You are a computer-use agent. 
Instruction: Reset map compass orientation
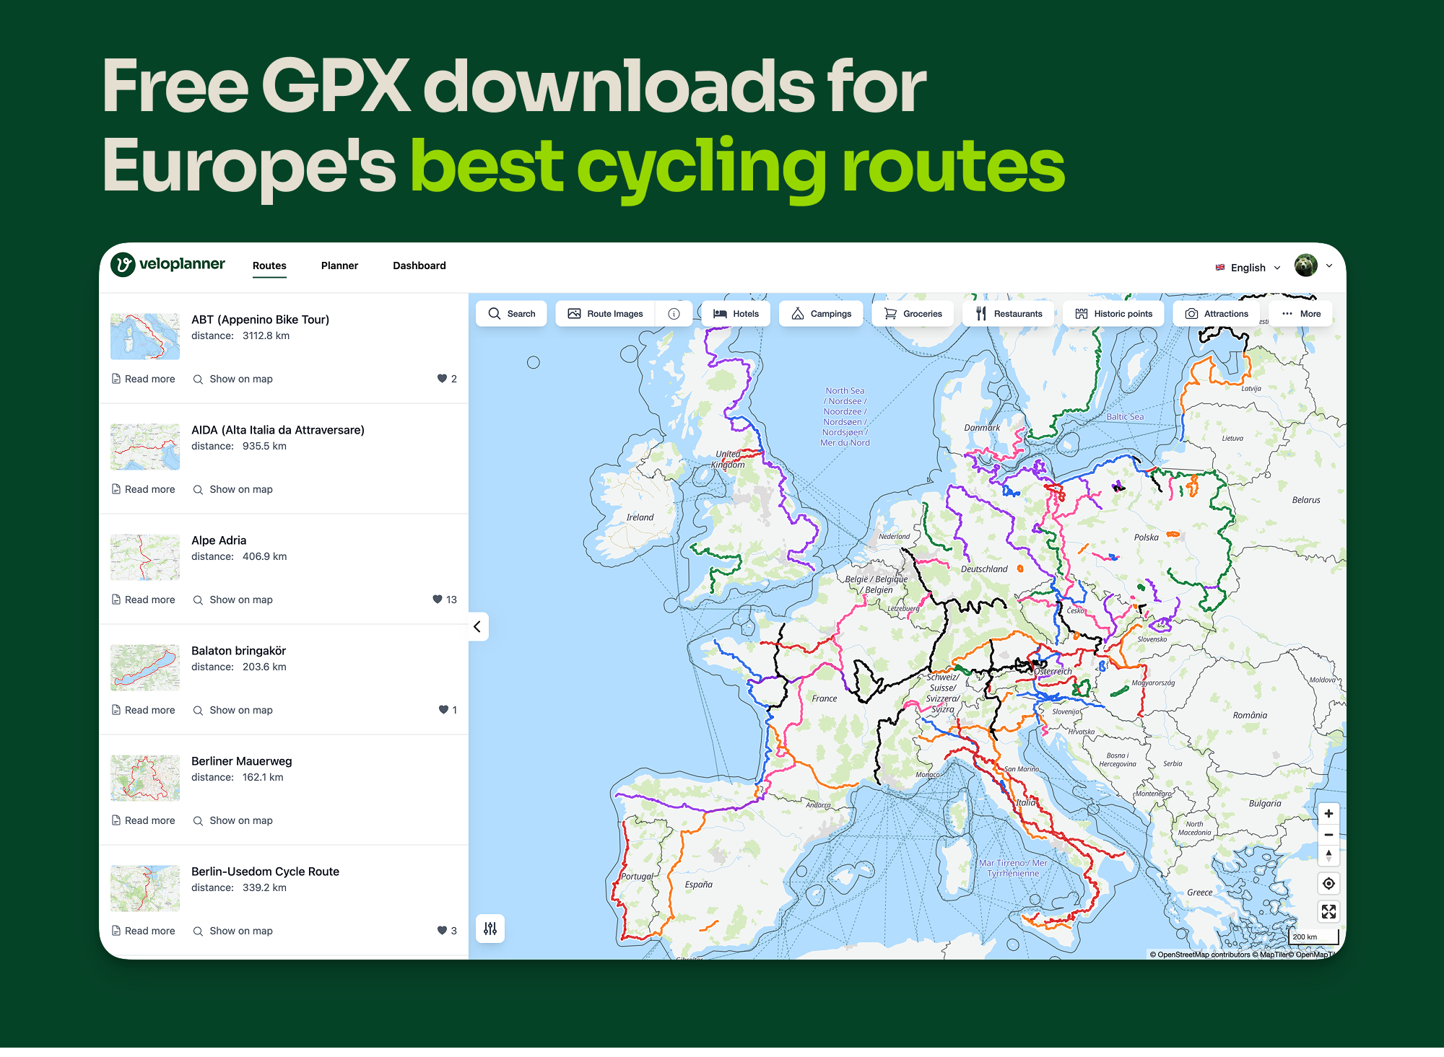pos(1328,856)
